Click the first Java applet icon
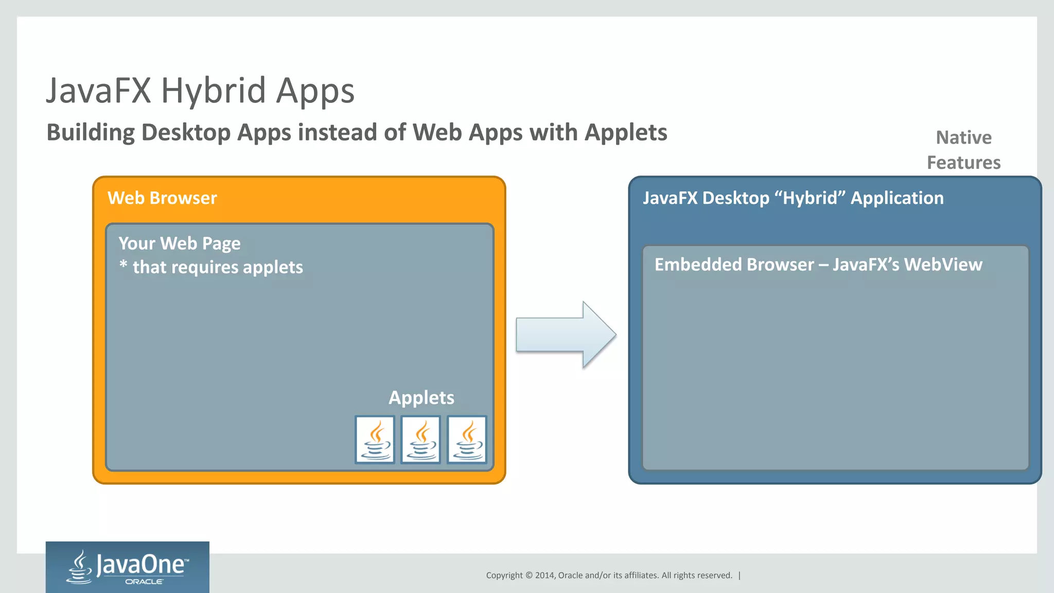The image size is (1054, 593). tap(375, 440)
